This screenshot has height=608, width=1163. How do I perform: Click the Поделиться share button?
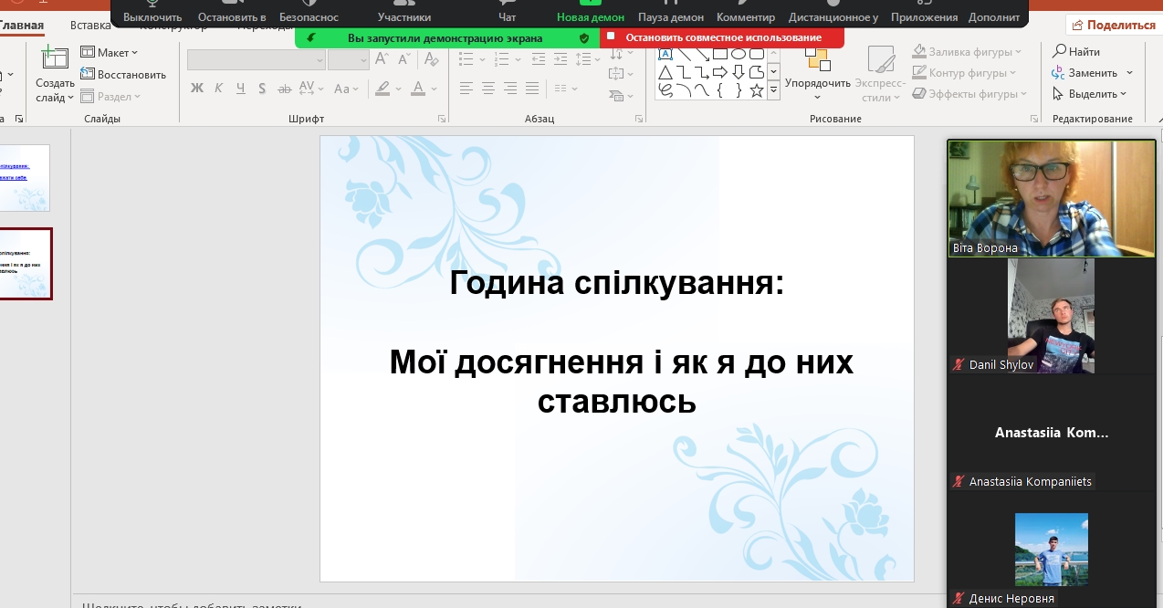[1112, 26]
